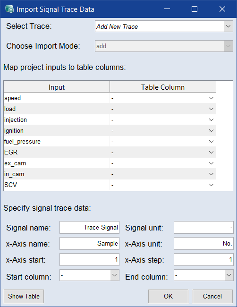Expand the load table column dropdown

pyautogui.click(x=162, y=109)
